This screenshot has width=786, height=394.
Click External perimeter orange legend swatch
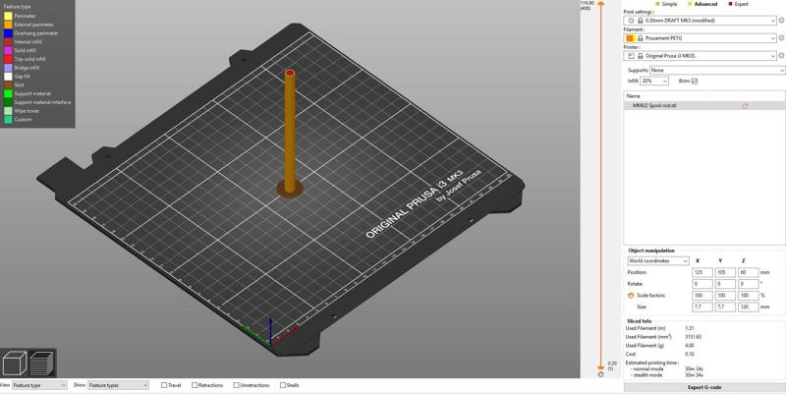pyautogui.click(x=8, y=25)
